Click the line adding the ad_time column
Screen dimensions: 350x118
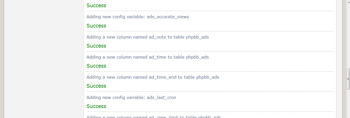point(148,57)
